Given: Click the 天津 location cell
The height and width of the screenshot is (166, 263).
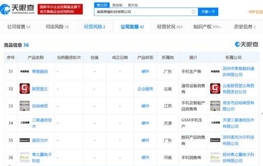Looking at the screenshot, I should [x=168, y=123].
